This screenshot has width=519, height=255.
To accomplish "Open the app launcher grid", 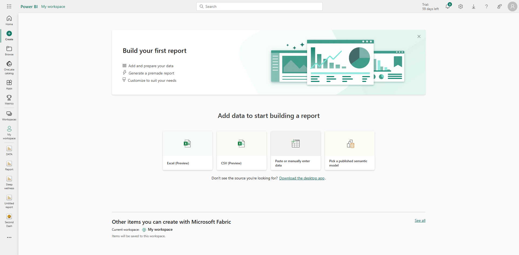I will click(x=9, y=6).
